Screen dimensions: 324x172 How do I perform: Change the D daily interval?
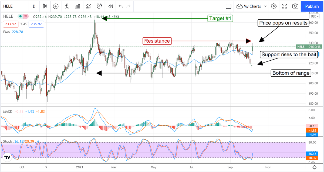click(x=34, y=6)
